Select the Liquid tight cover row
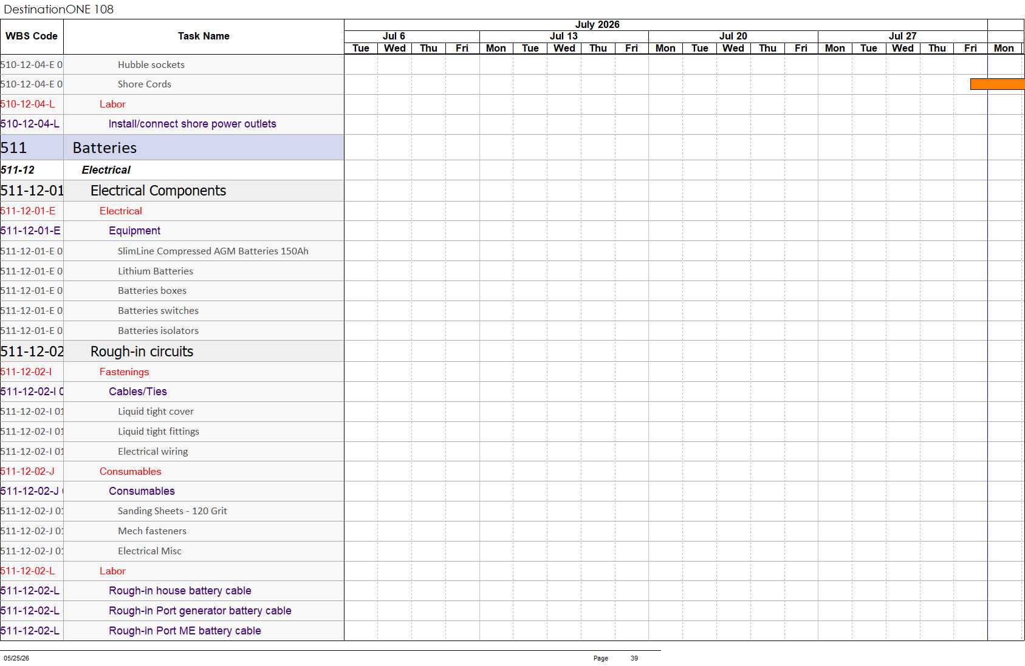Viewport: 1025px width, 666px height. [x=172, y=412]
